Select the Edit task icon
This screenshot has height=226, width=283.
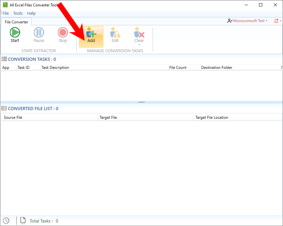[x=115, y=32]
